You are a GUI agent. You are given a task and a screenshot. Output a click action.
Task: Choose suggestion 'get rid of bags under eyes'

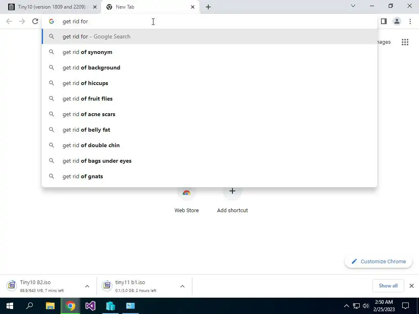pos(209,161)
